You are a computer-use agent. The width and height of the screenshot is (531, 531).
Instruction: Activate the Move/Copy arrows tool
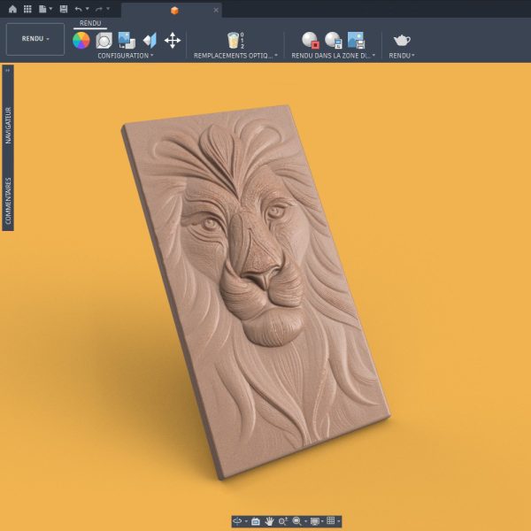[x=173, y=41]
